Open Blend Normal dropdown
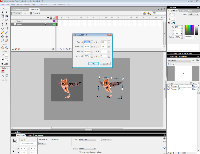200x154 pixels. pyautogui.click(x=87, y=149)
